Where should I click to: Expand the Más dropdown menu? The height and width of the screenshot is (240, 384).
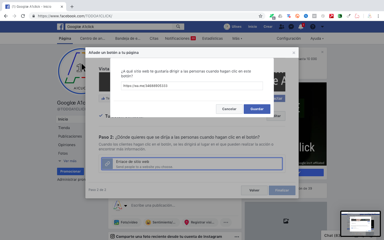coord(237,38)
